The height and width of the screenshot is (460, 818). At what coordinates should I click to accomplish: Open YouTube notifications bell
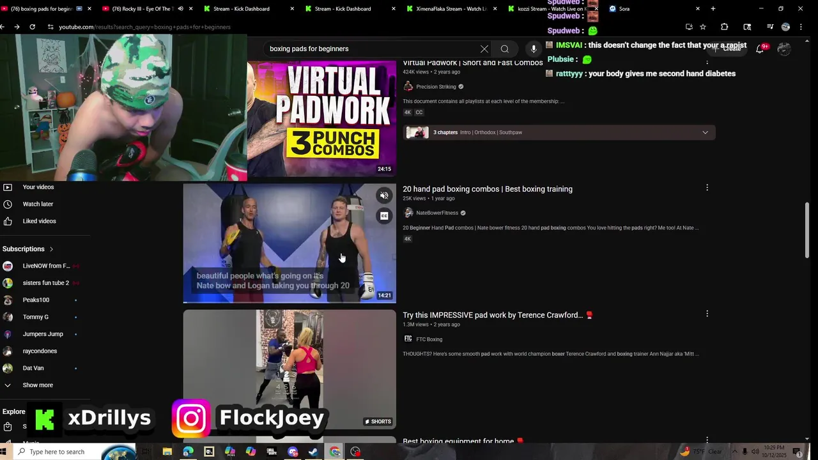[x=760, y=49]
